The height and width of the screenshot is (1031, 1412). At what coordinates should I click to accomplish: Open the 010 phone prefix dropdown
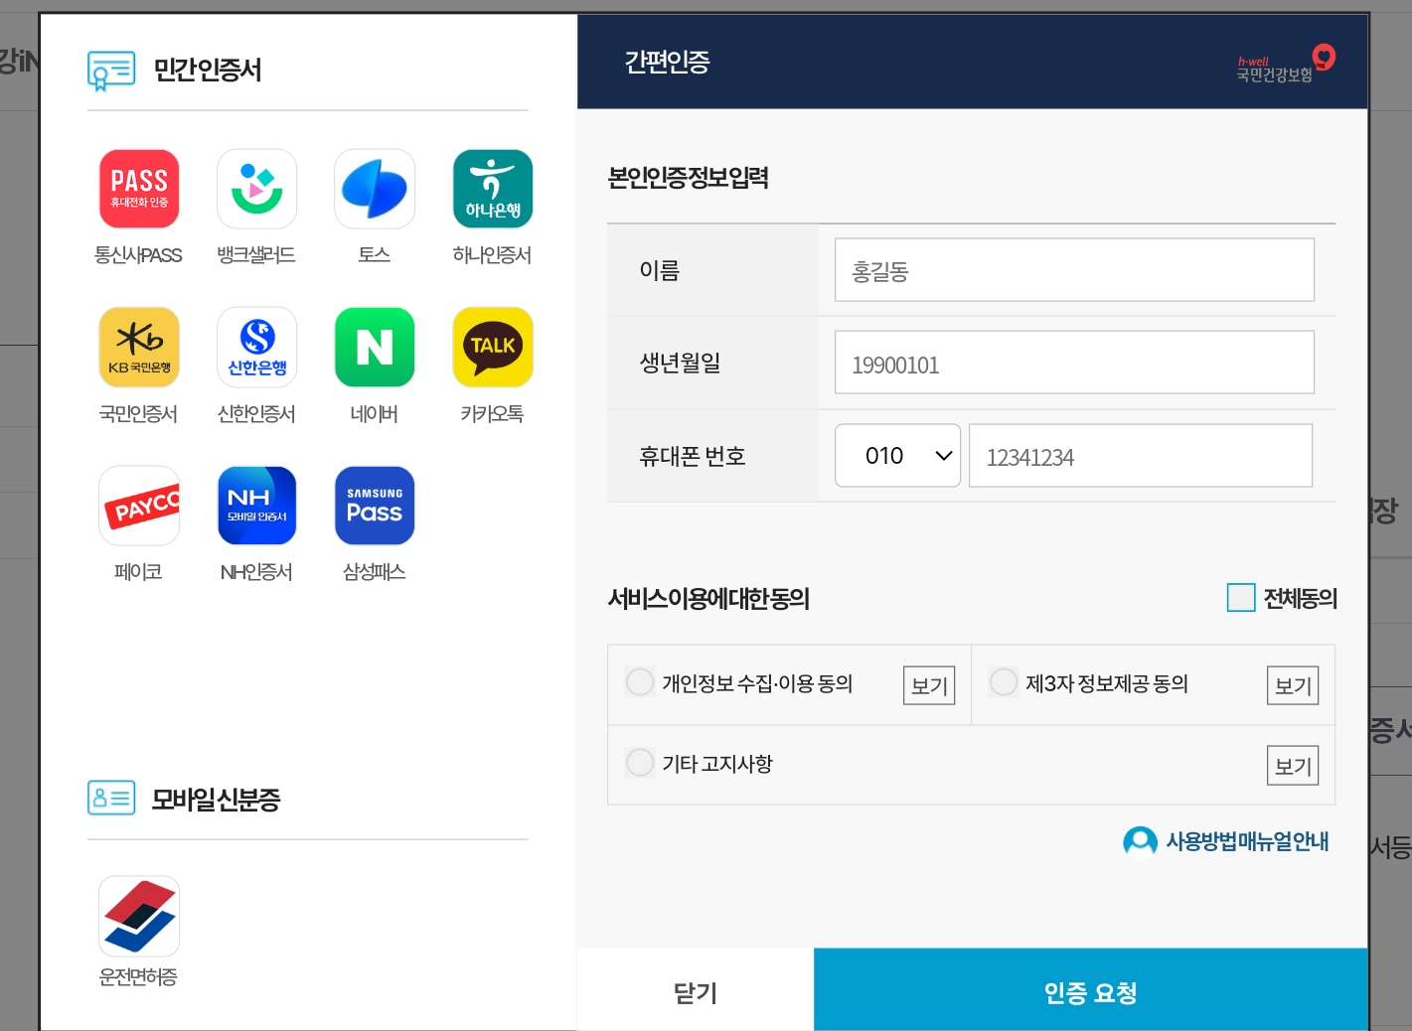click(x=897, y=456)
